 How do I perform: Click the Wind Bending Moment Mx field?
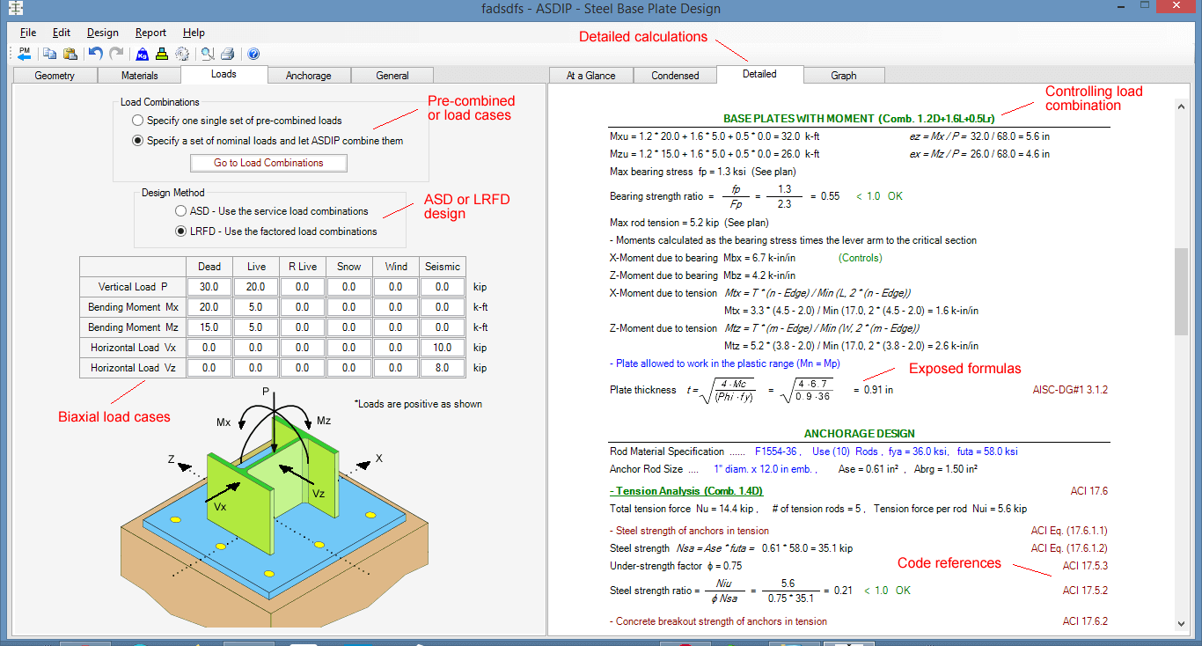pos(396,307)
